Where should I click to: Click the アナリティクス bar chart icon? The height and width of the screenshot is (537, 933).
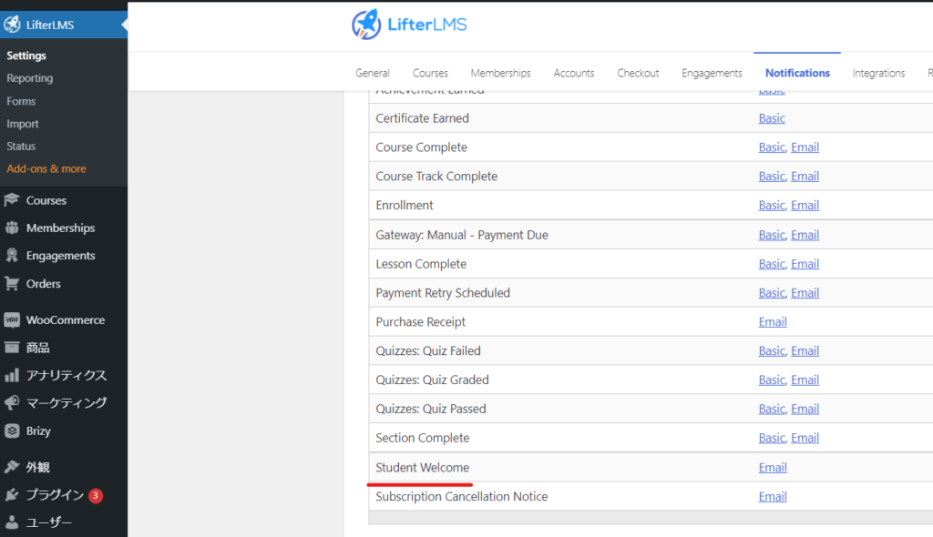tap(12, 375)
